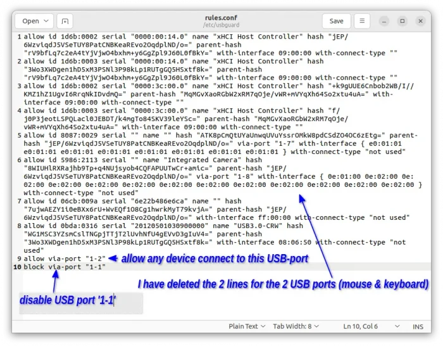Click line number 10 in the gutter
The image size is (443, 346).
(18, 267)
